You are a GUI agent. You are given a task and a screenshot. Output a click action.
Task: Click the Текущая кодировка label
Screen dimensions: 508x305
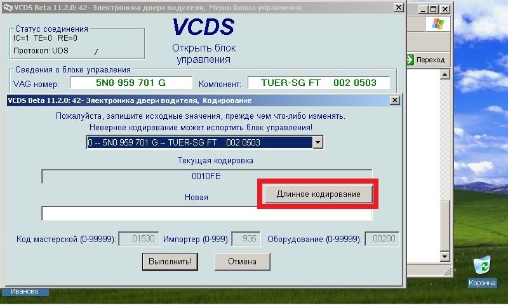point(215,161)
